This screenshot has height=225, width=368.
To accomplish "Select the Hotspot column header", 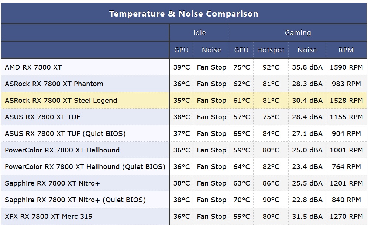I will click(x=271, y=50).
